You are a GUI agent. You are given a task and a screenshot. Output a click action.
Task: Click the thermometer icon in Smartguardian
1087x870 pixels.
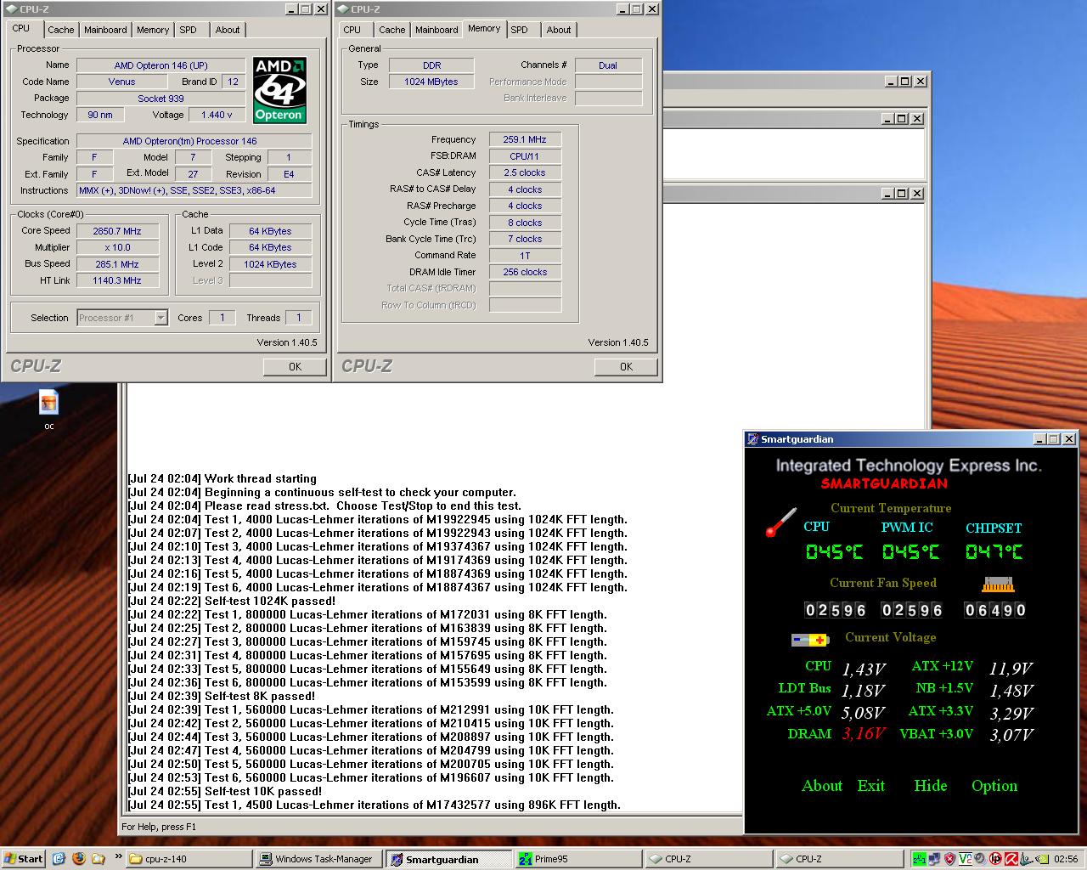[x=780, y=522]
